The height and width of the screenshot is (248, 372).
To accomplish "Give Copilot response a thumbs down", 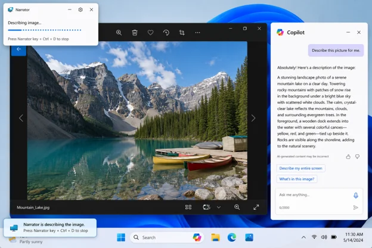I will [x=357, y=157].
